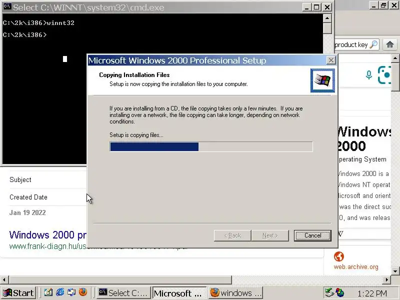This screenshot has width=400, height=300.
Task: Switch to the Select C:... cmd taskbar button
Action: tap(123, 293)
